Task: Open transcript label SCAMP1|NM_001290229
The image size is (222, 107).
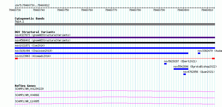Action: 29,89
